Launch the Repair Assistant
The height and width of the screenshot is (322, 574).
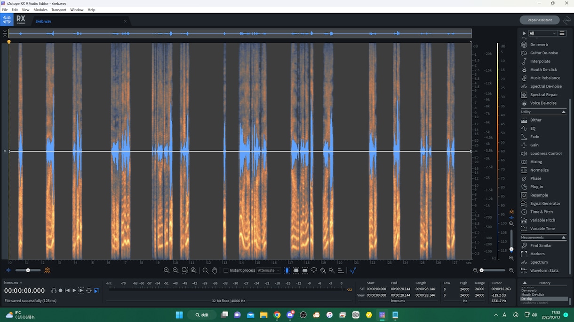tap(539, 20)
